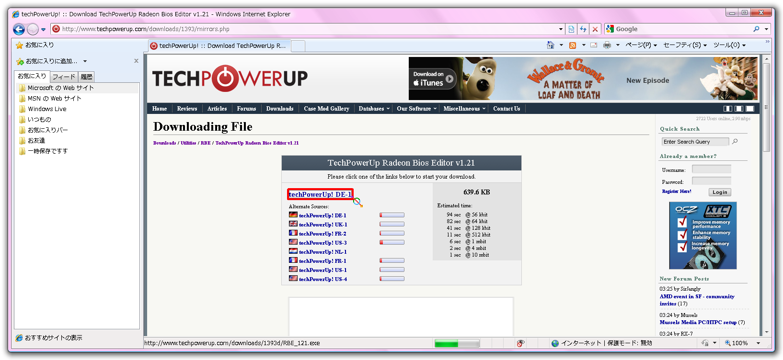Open Forums in the site navigation bar

click(x=246, y=109)
